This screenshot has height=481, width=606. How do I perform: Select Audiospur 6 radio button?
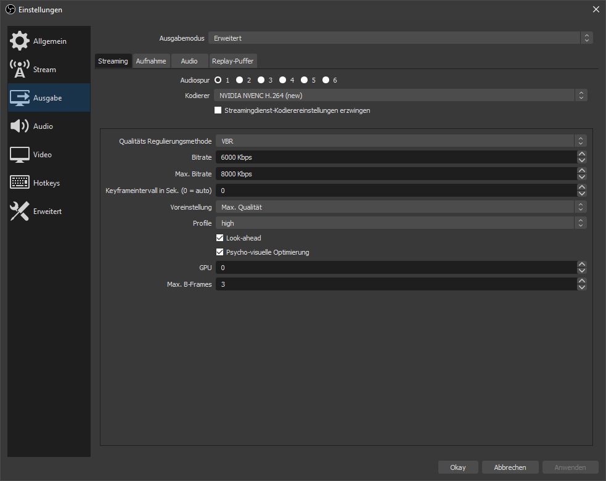pyautogui.click(x=326, y=80)
